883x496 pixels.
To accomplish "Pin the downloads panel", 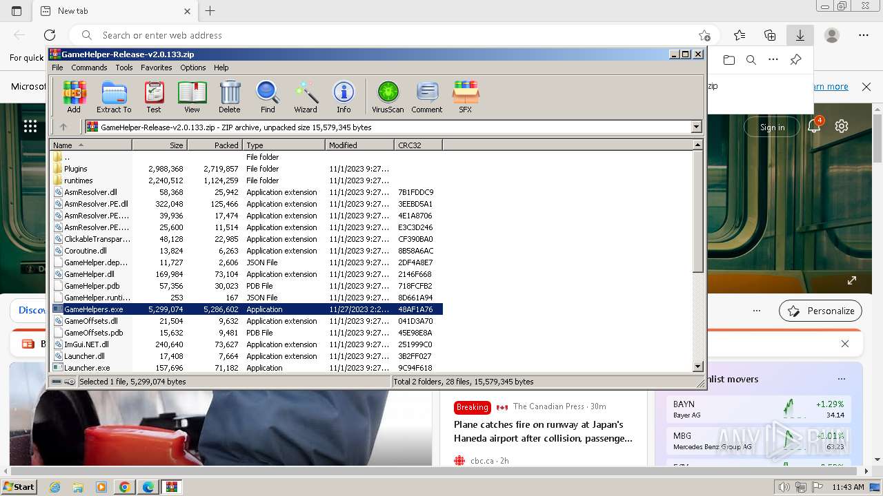I will coord(795,60).
